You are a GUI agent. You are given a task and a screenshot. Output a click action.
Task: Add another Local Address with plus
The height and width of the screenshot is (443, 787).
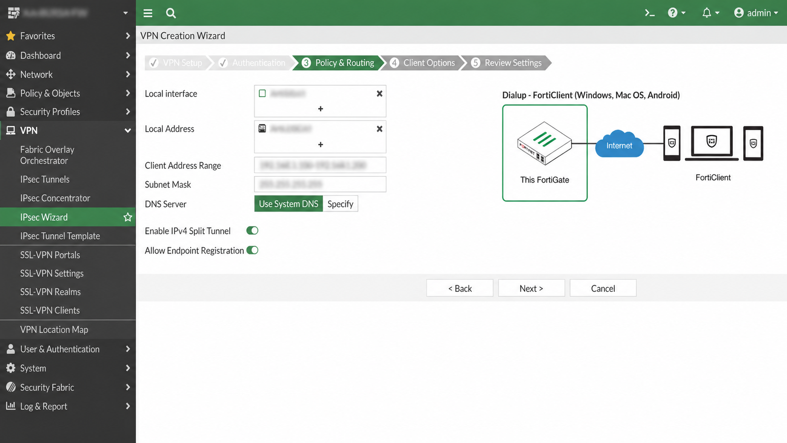(321, 145)
